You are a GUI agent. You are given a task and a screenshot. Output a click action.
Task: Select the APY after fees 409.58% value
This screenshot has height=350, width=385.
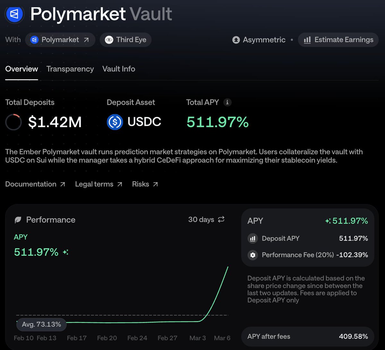pyautogui.click(x=354, y=337)
